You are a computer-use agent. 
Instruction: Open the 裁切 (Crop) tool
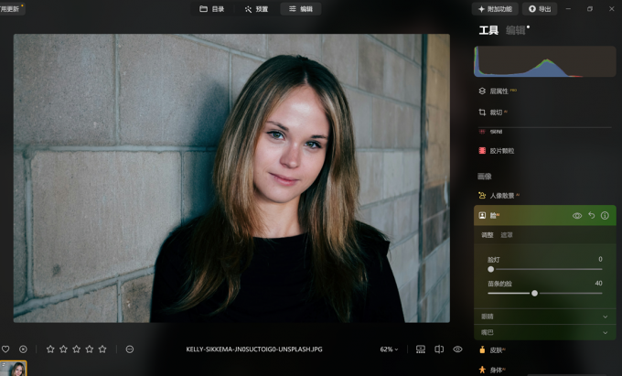point(496,113)
